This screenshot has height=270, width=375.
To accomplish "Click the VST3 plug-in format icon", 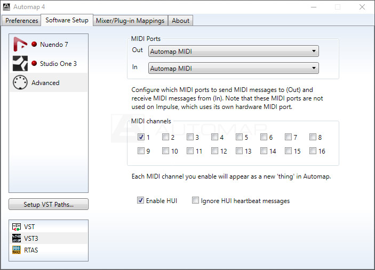I will (17, 239).
